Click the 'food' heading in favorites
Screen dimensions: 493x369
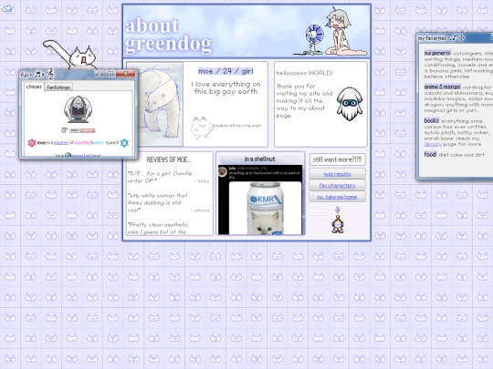(430, 154)
